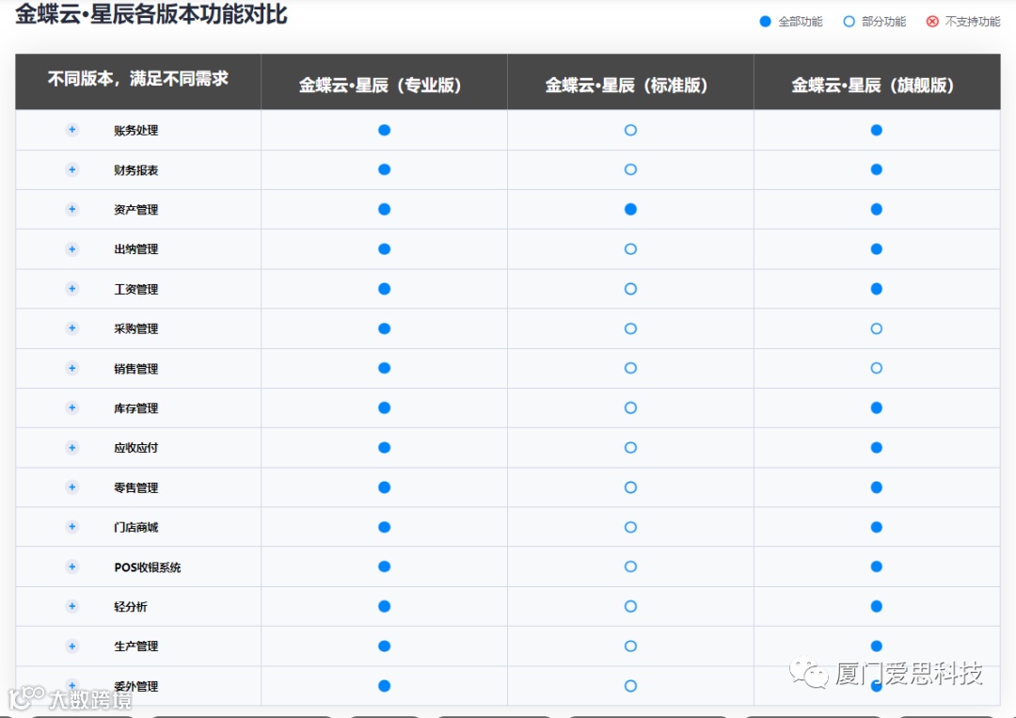Expand the 出纳管理 row
Image resolution: width=1016 pixels, height=718 pixels.
pyautogui.click(x=71, y=248)
